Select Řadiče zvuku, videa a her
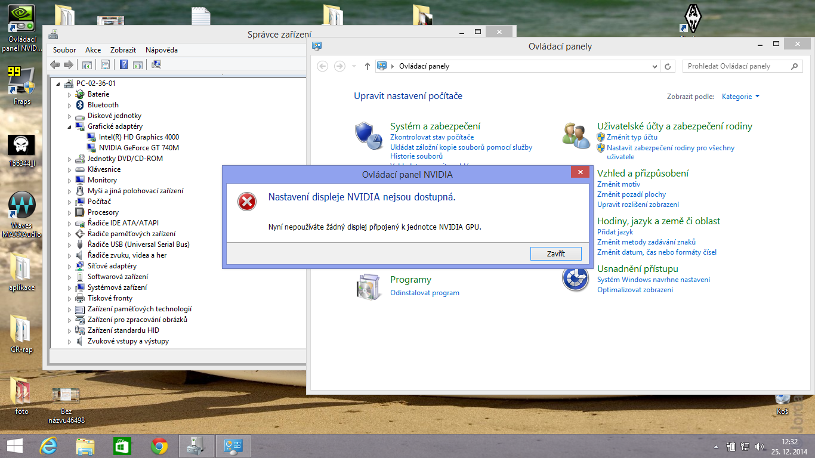 click(x=127, y=255)
